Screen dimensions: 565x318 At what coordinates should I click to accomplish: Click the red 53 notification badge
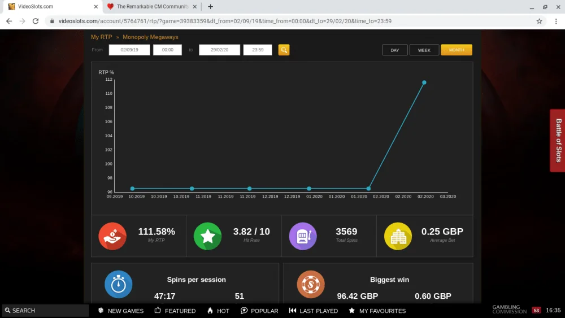(x=536, y=311)
